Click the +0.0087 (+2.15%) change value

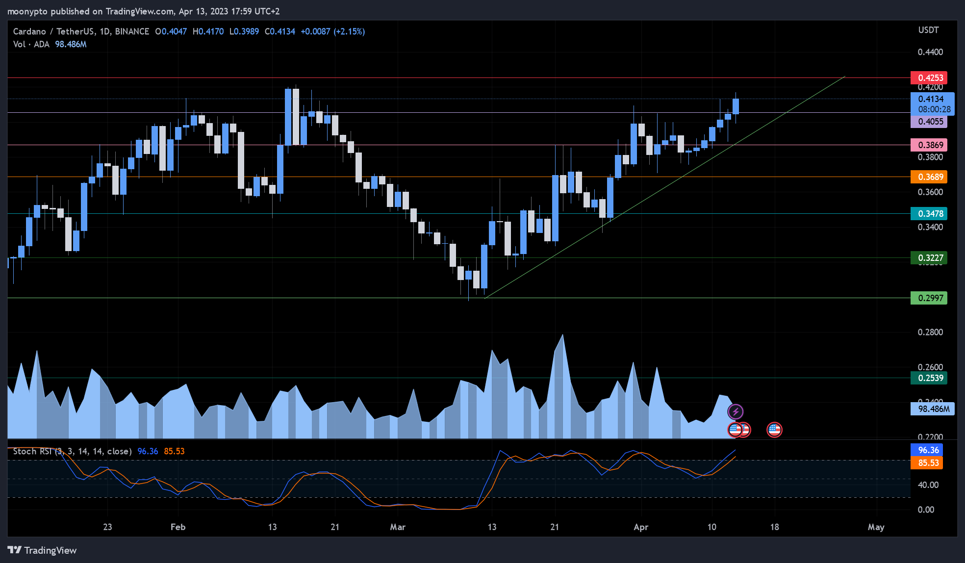pos(333,31)
